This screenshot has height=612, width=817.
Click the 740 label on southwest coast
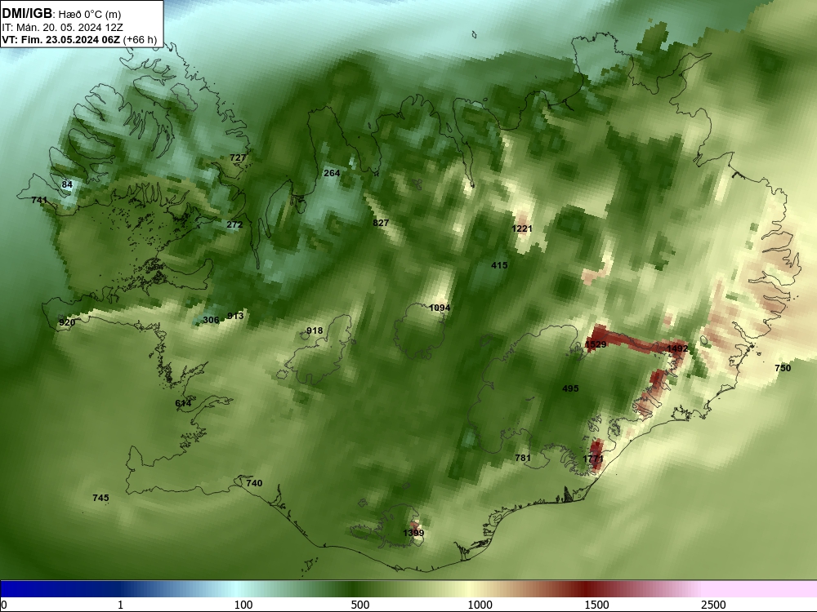coord(254,483)
